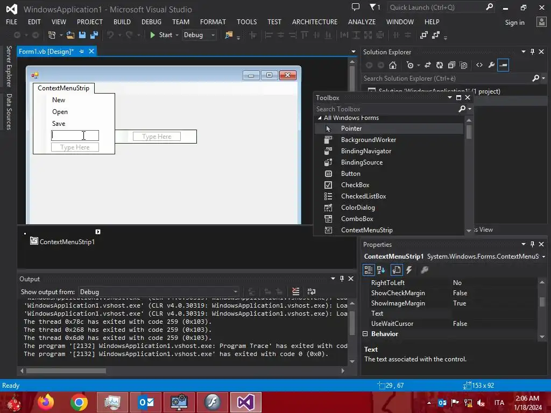551x413 pixels.
Task: Open the Server Explorer side tab
Action: (9, 66)
